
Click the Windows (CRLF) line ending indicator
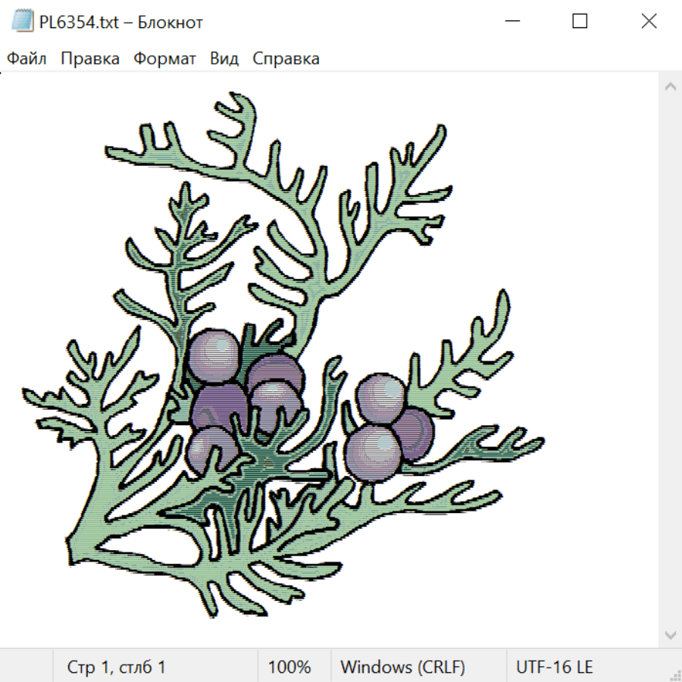402,668
